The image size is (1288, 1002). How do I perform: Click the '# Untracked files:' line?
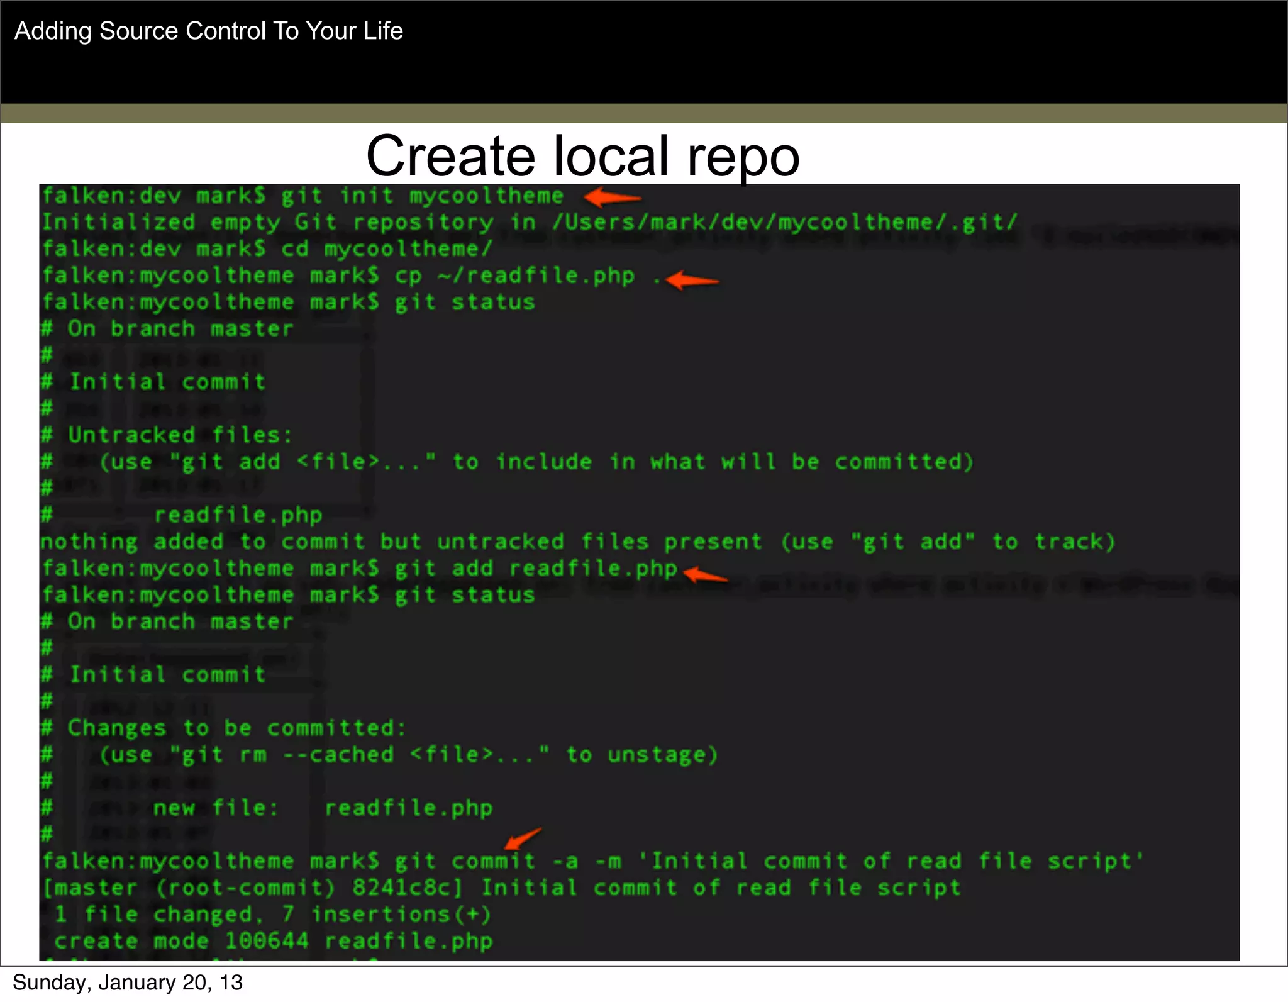[167, 435]
